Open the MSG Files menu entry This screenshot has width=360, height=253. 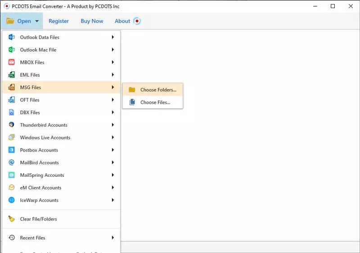[x=61, y=87]
